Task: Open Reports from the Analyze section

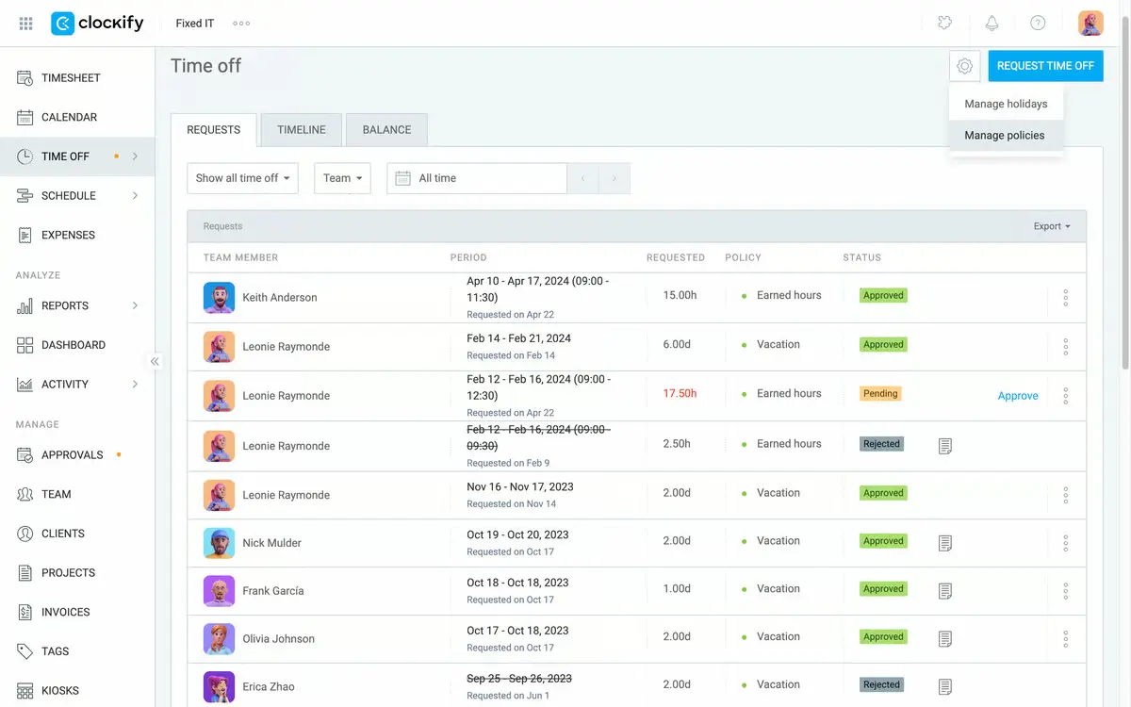Action: click(x=66, y=305)
